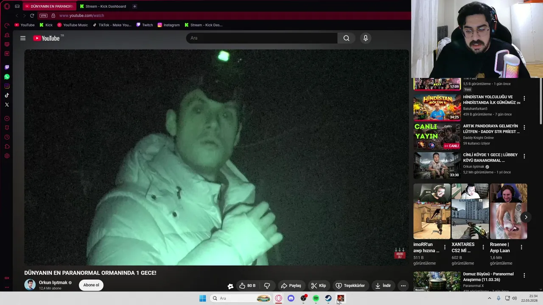Open options for HİNDİSTAN YOLCULUĞU video

[524, 98]
